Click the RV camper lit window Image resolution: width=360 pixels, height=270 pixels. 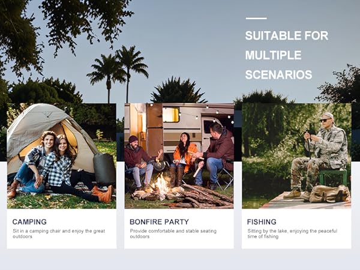point(171,115)
